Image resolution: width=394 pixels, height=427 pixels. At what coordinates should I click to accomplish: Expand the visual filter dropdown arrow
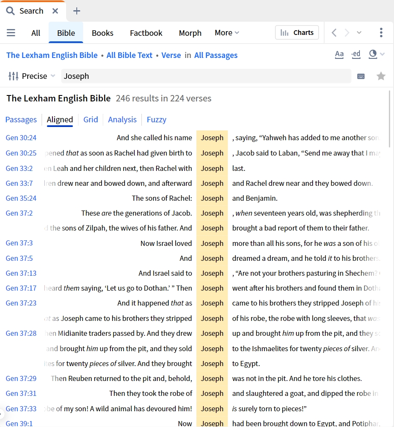point(382,54)
